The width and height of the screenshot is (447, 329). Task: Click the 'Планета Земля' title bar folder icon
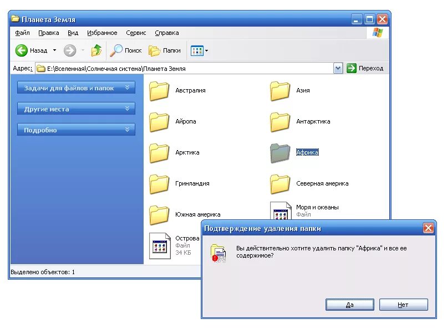(x=16, y=19)
